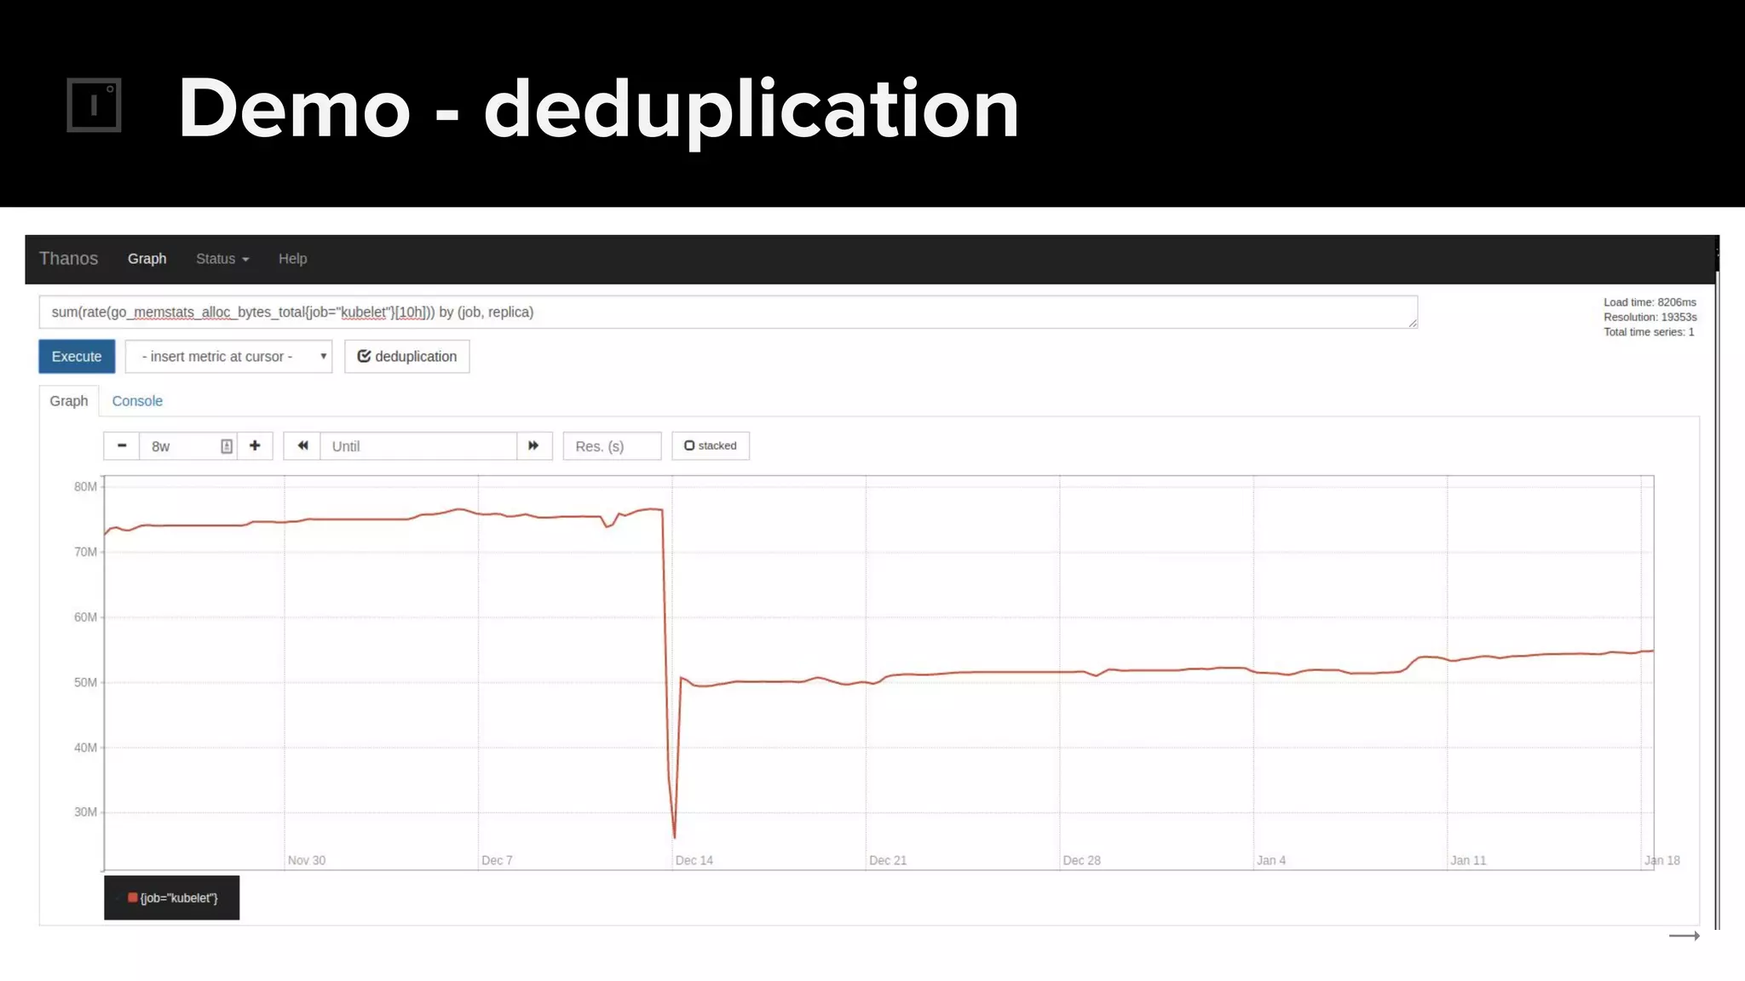Enable the stacked graph option
The width and height of the screenshot is (1745, 981).
click(711, 445)
